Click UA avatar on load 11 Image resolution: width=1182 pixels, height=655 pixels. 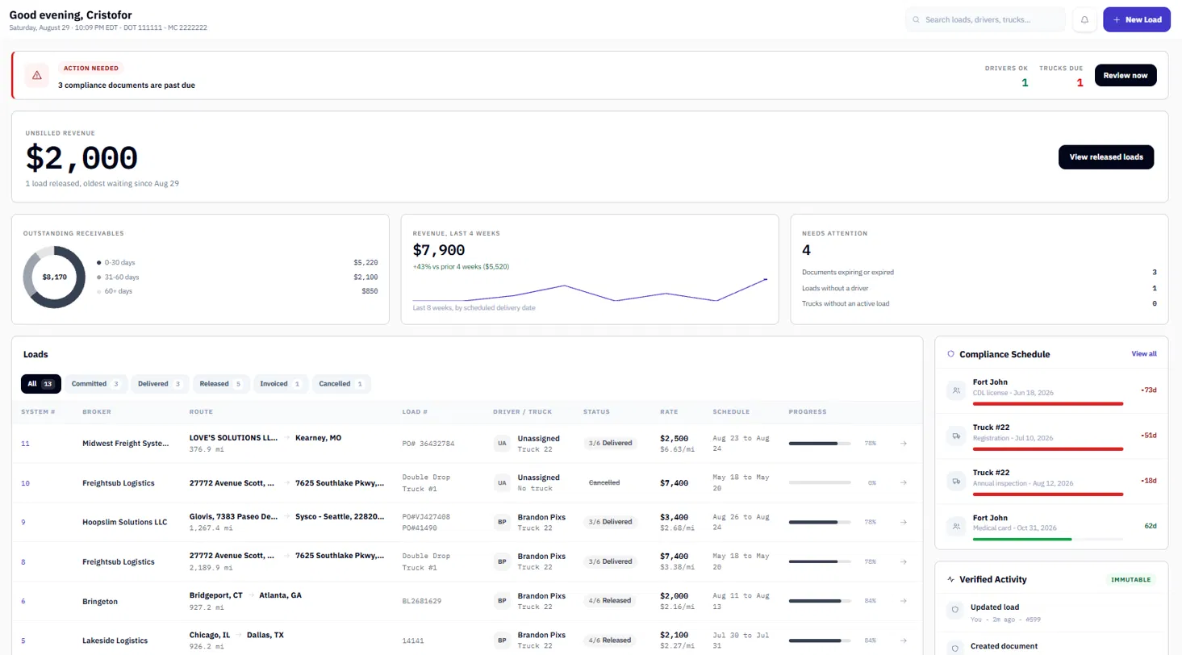click(502, 444)
